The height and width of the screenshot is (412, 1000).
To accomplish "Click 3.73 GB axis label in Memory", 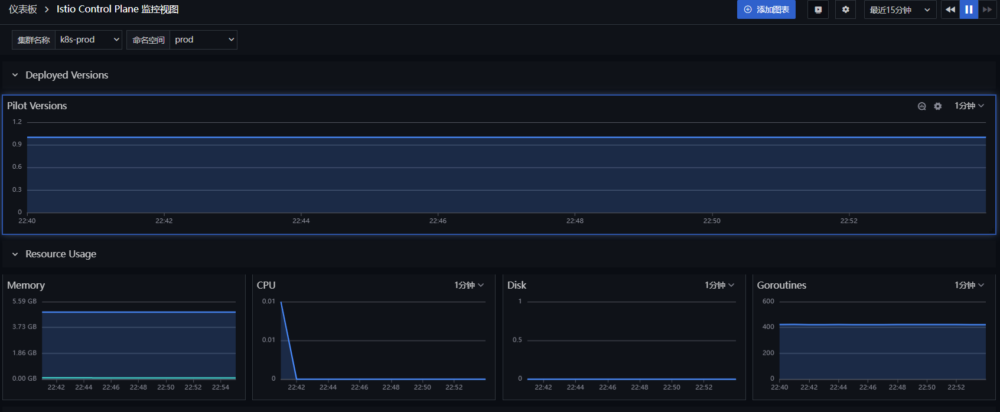I will 24,326.
